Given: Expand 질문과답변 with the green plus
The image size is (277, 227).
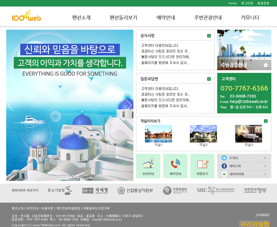Looking at the screenshot, I should [209, 79].
